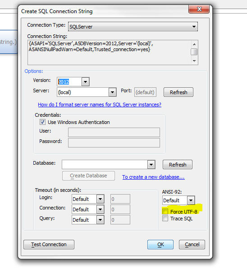
Task: Open the Connection Type dropdown
Action: [133, 27]
